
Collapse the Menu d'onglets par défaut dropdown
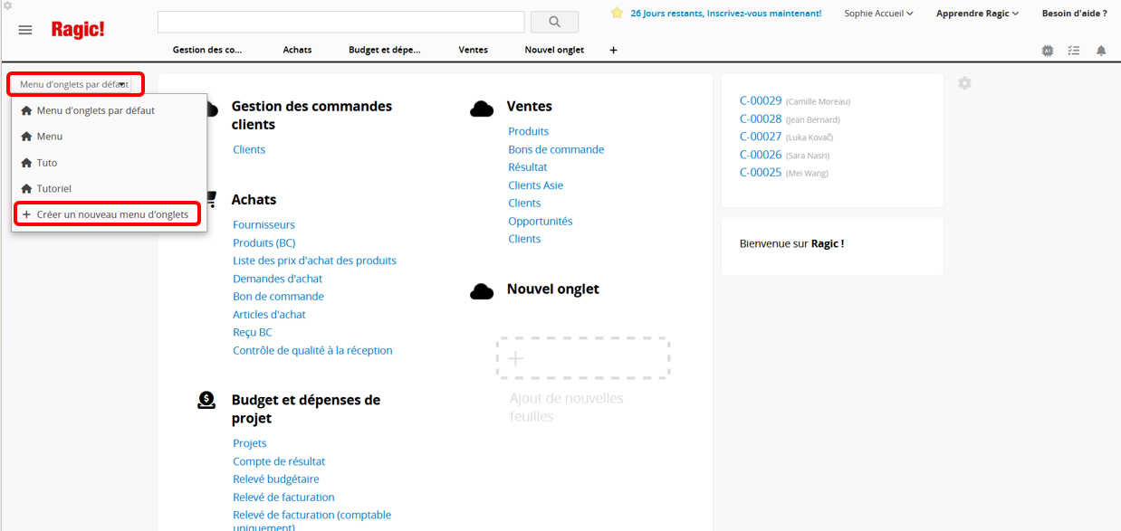(76, 84)
